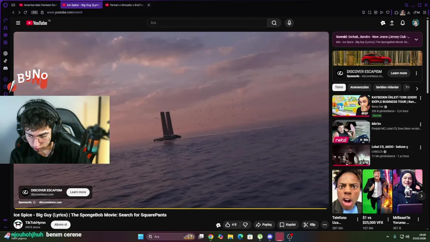Open the Business Tour video thumbnail
This screenshot has height=242, width=430.
pyautogui.click(x=351, y=106)
